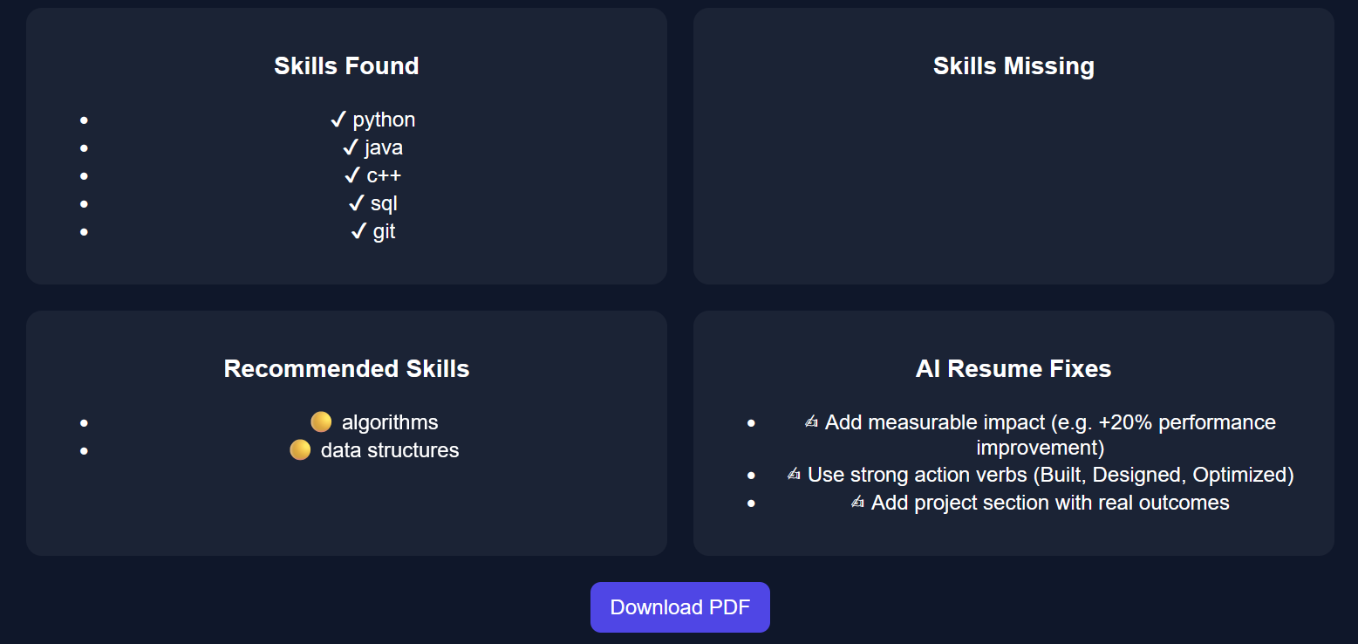Click the writing-hand icon beside Add measurable impact

[x=811, y=422]
